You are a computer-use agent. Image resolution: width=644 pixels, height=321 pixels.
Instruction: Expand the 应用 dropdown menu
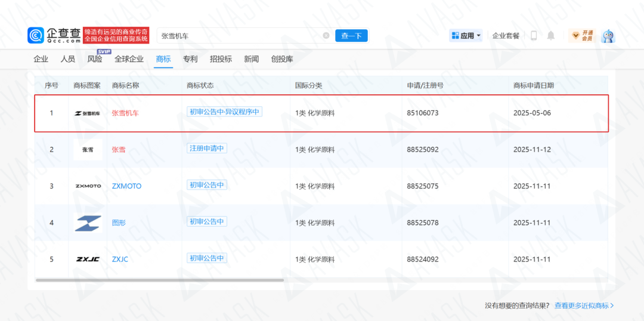[x=466, y=36]
